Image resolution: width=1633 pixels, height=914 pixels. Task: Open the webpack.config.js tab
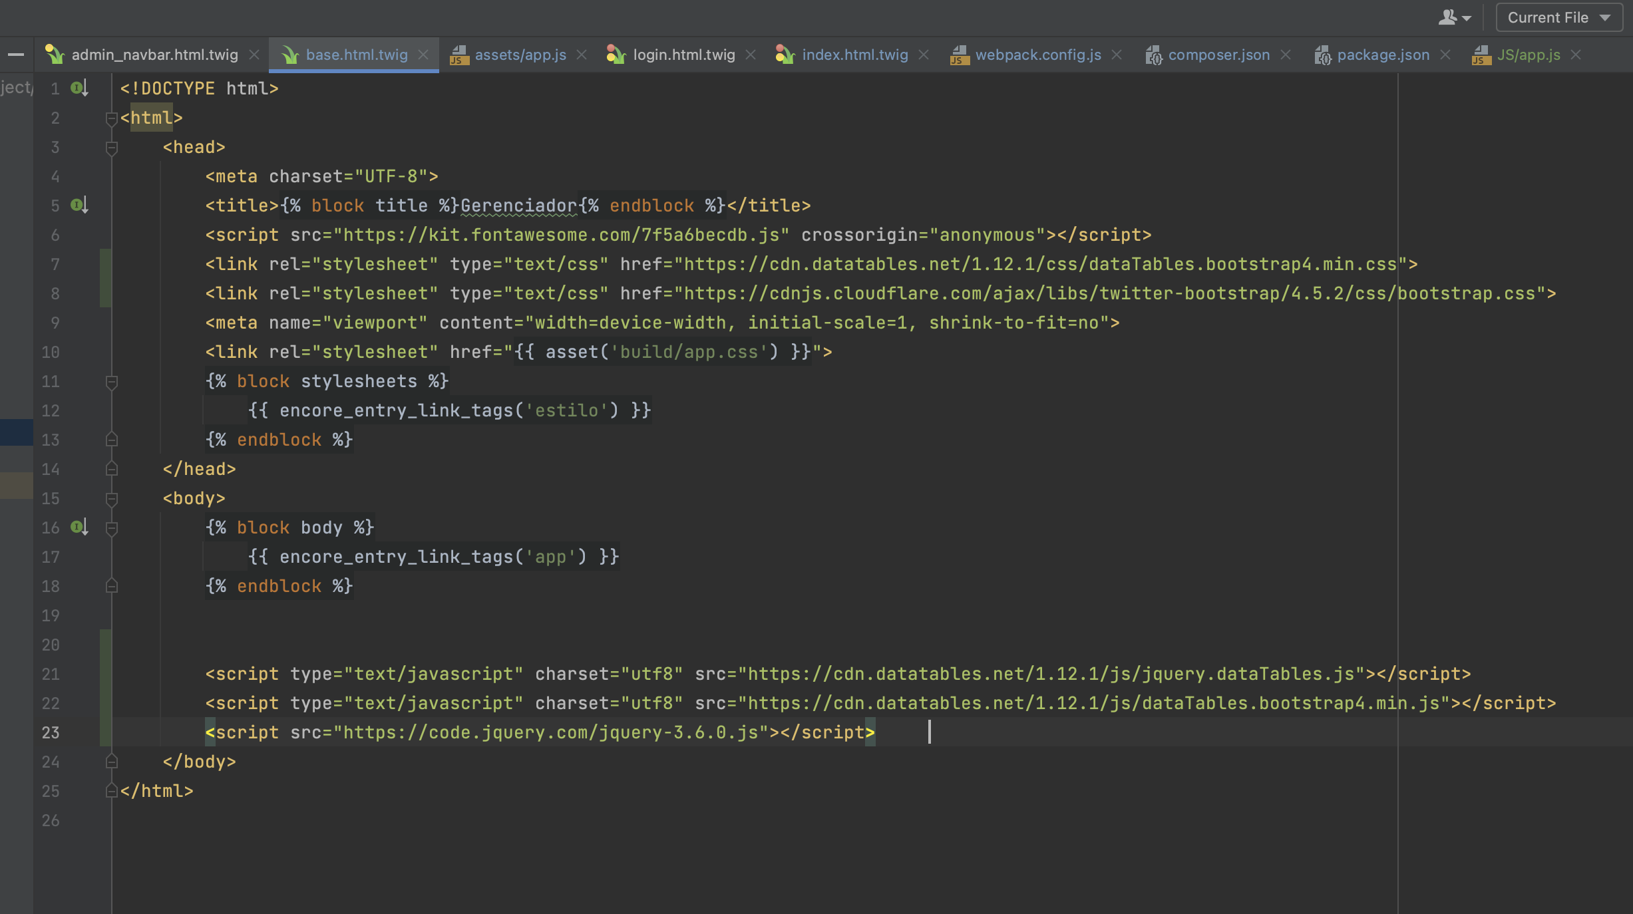1038,55
